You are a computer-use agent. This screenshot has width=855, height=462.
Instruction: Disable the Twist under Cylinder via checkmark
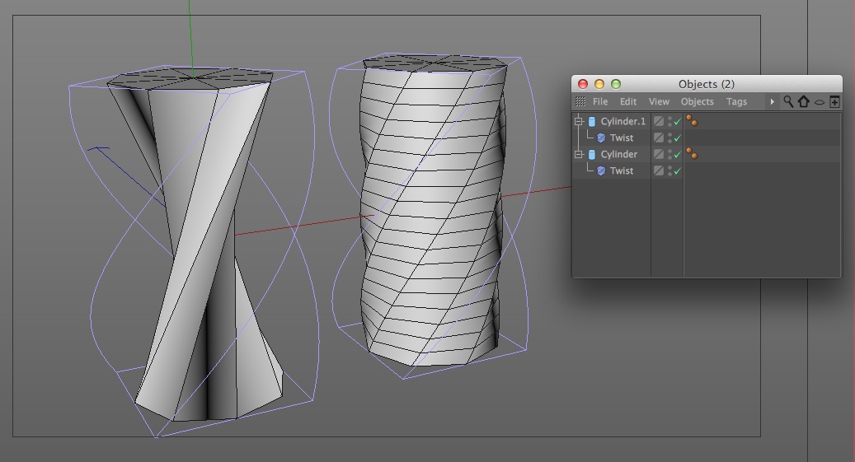tap(677, 171)
